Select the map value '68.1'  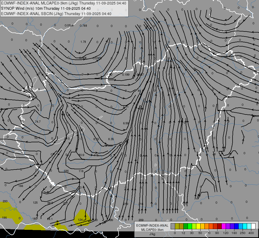click(50, 219)
